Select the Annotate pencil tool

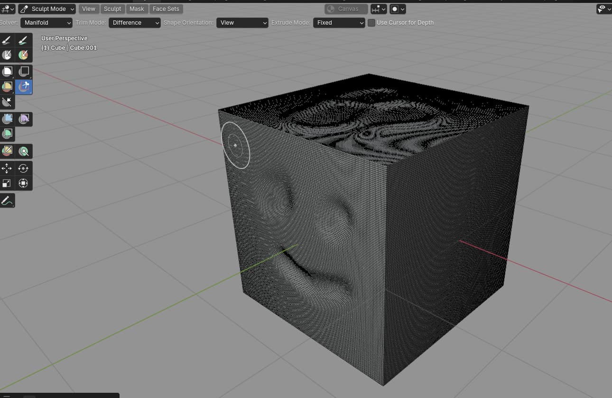tap(7, 201)
